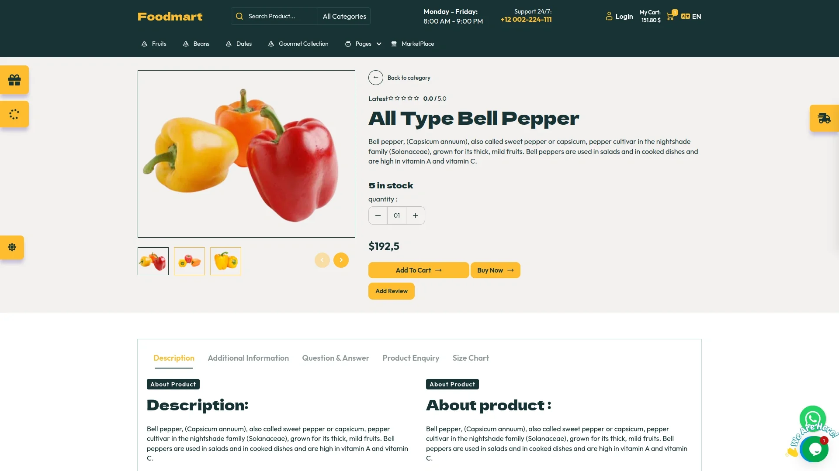Select the third yellow pepper thumbnail
This screenshot has width=839, height=471.
tap(225, 261)
